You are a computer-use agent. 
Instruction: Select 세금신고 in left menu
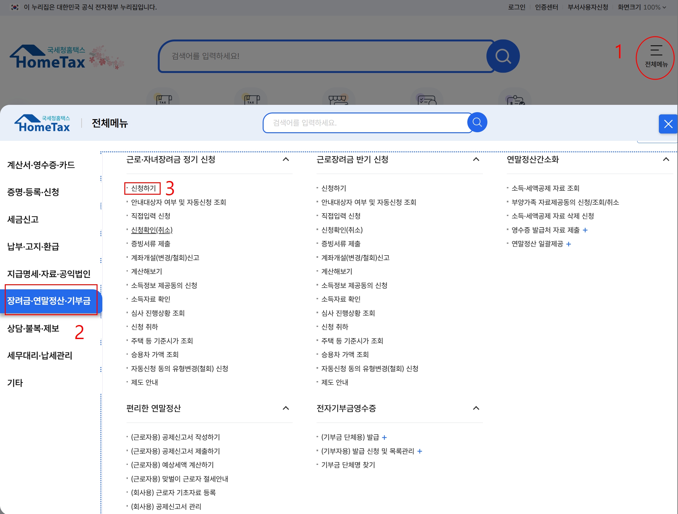tap(23, 219)
